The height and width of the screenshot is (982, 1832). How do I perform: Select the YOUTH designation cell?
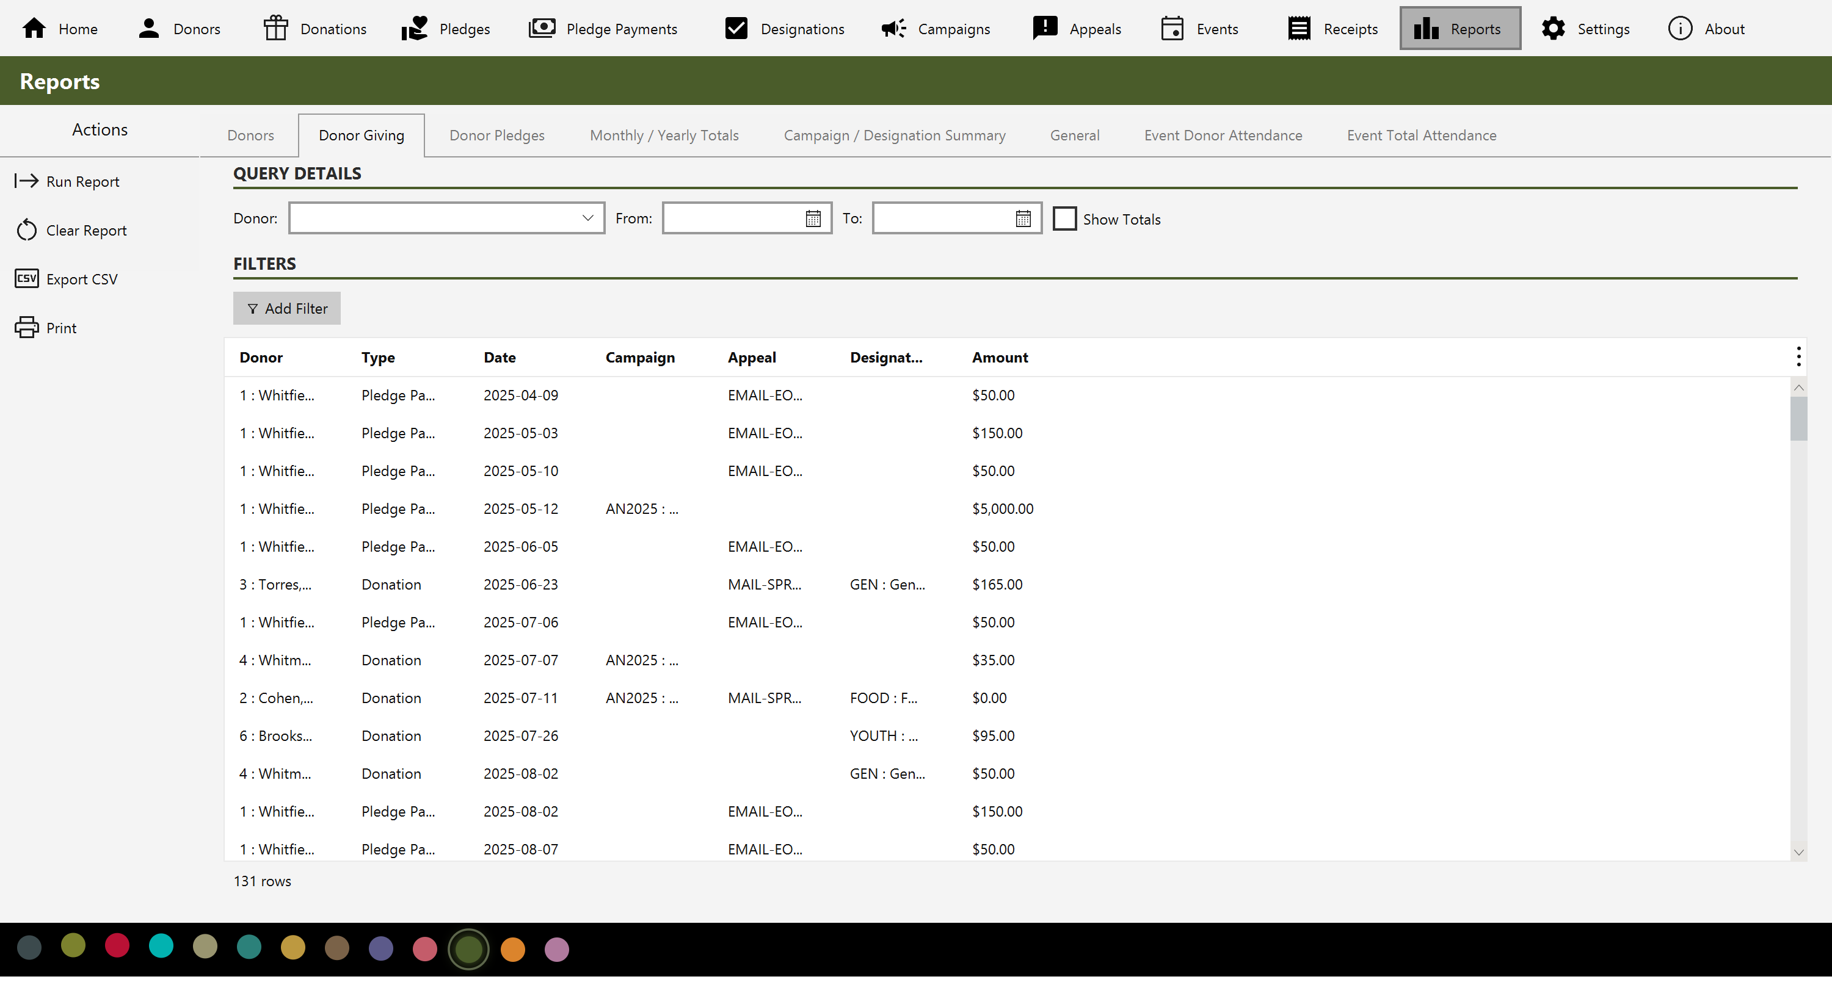(883, 736)
